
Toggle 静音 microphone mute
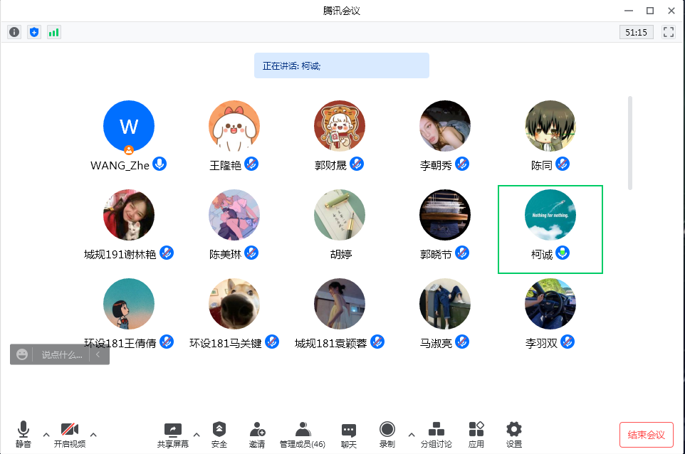coord(23,433)
